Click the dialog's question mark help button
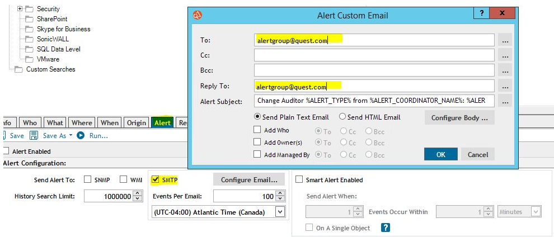The height and width of the screenshot is (237, 554). 481,13
